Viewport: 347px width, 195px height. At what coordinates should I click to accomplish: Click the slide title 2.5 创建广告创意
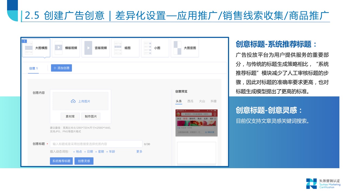tap(65, 15)
